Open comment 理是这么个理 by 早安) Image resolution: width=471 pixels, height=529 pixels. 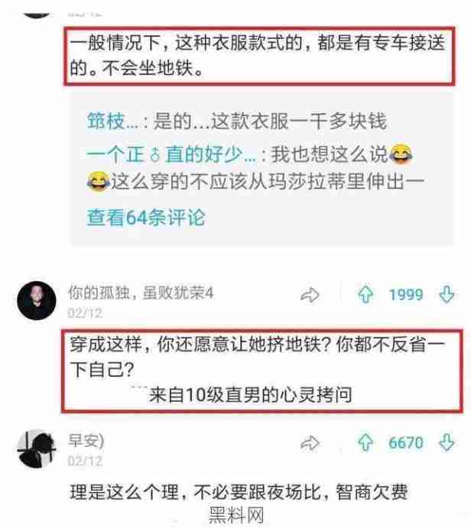(x=239, y=492)
